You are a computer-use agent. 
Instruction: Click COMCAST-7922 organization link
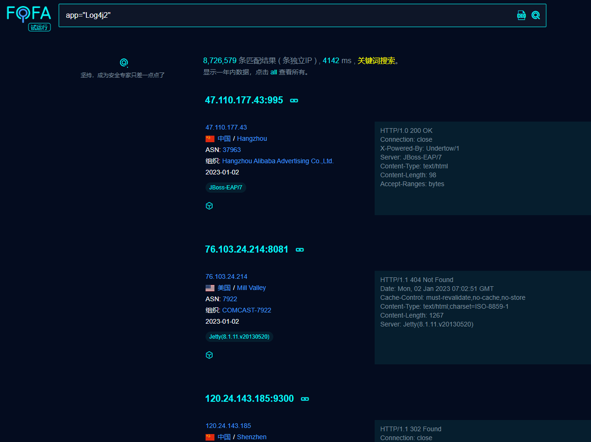click(247, 310)
